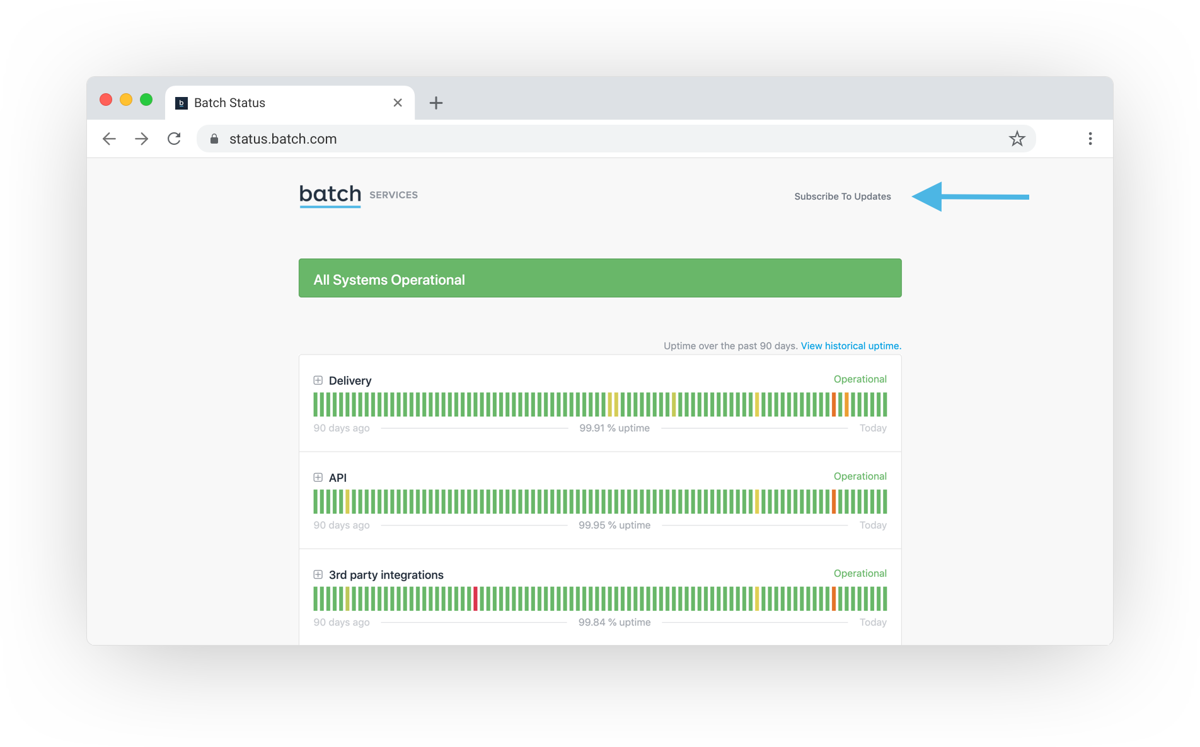Click the green maximize window button
Screen dimensions: 1200x747
146,100
